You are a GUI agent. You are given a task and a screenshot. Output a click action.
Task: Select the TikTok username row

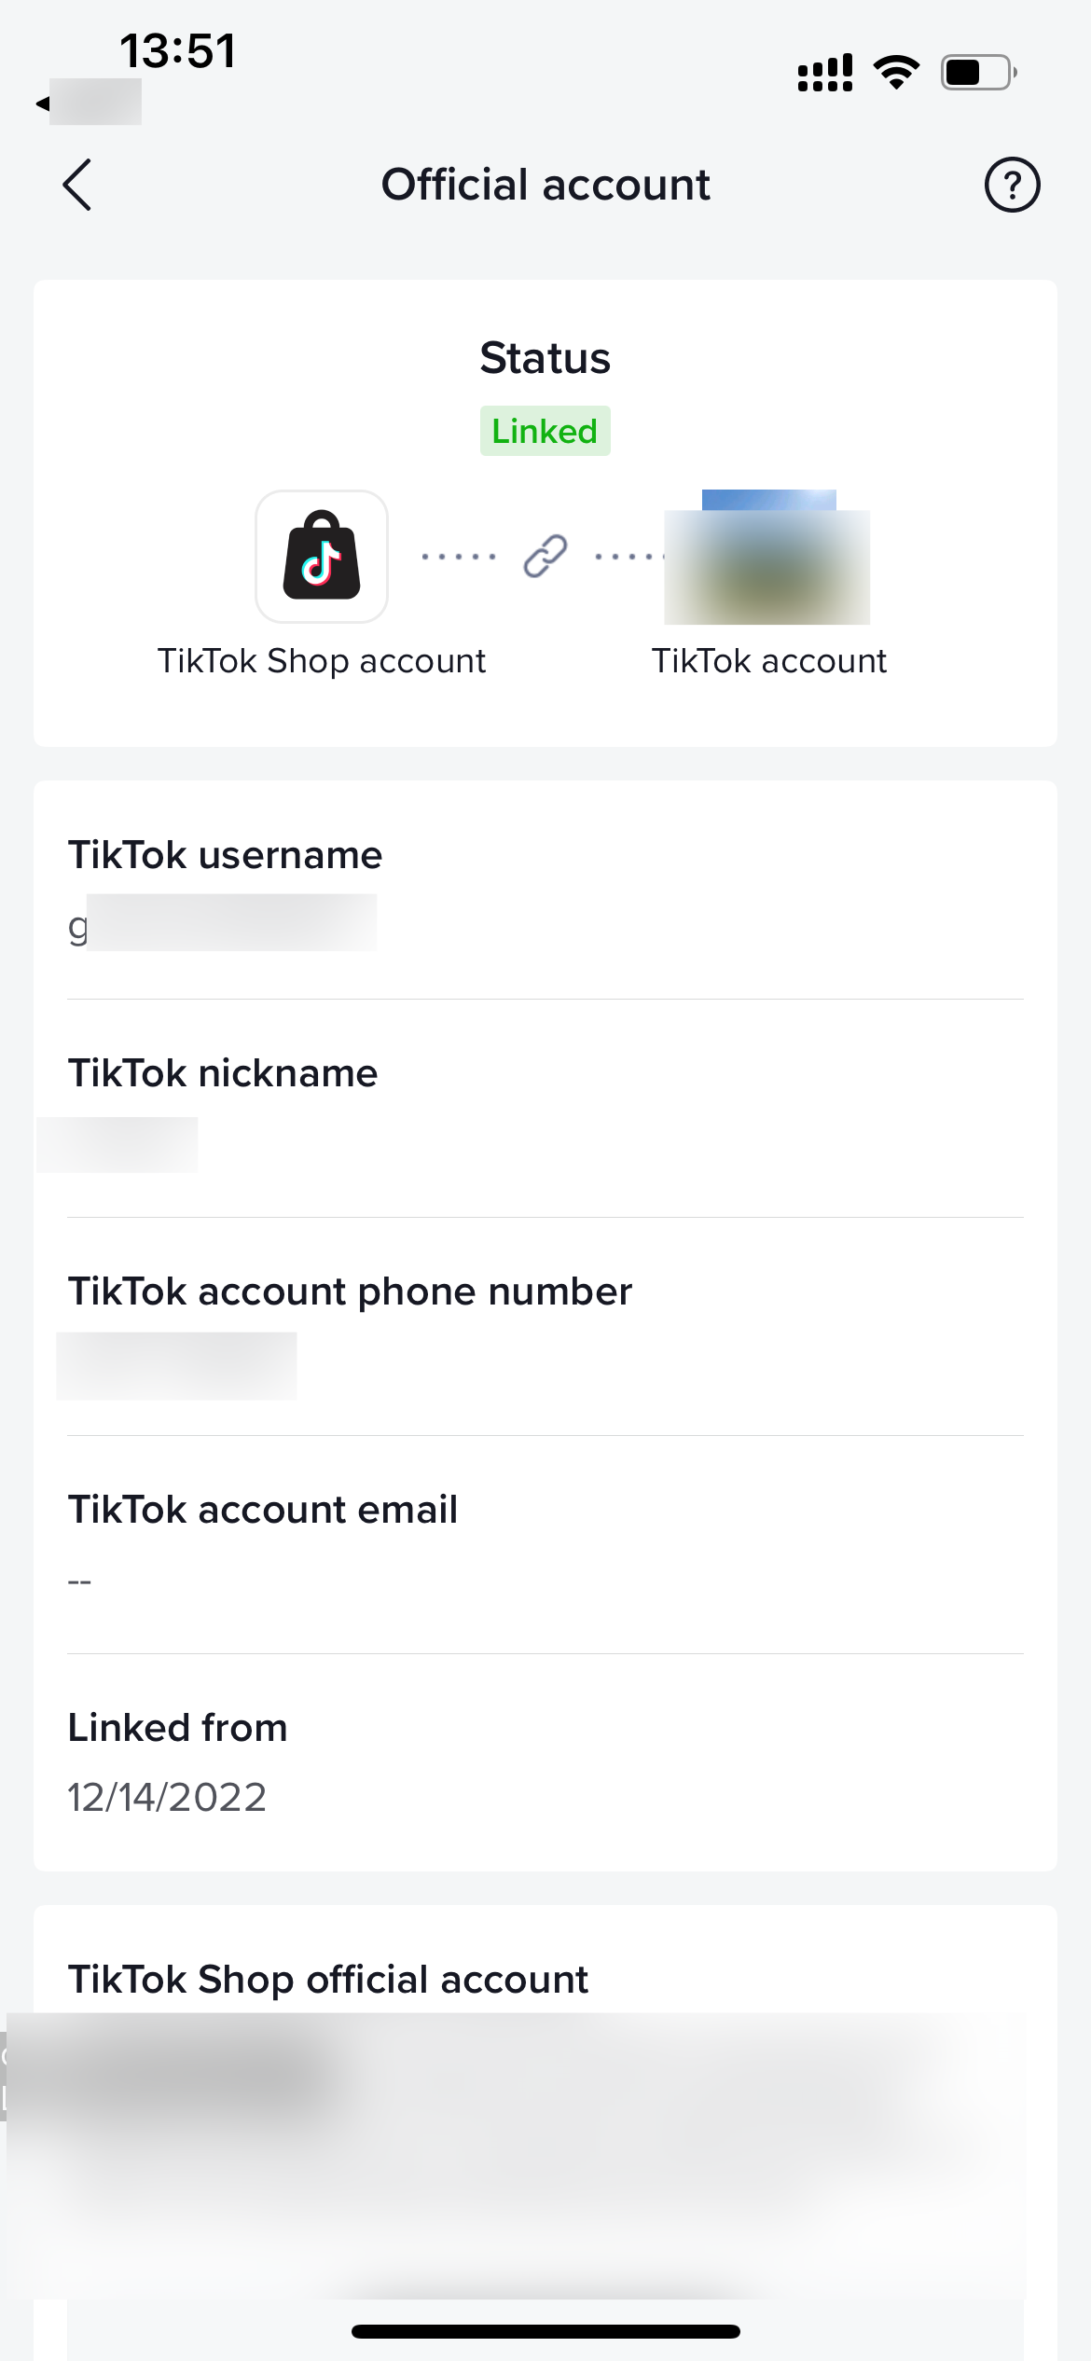click(545, 891)
